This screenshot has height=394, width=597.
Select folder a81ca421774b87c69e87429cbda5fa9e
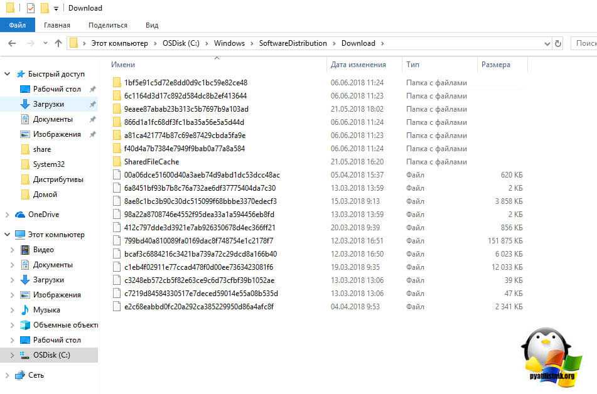coord(185,136)
